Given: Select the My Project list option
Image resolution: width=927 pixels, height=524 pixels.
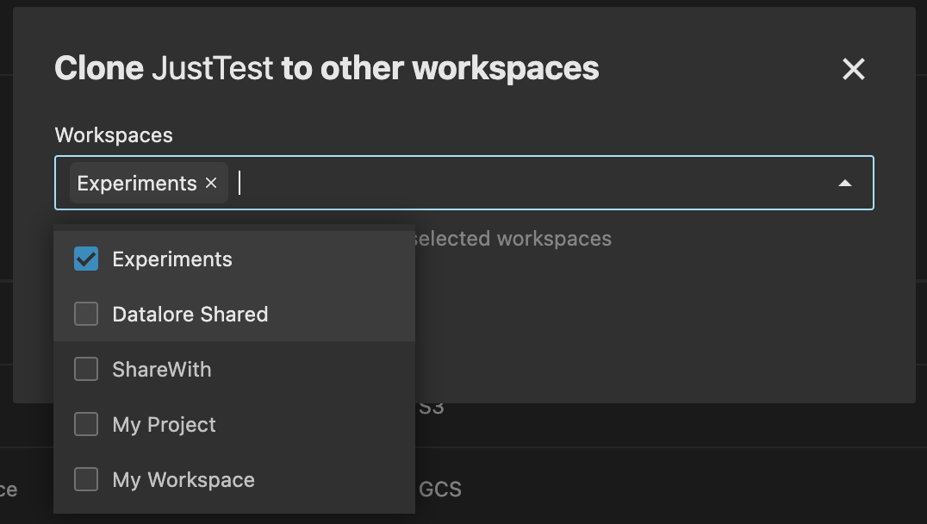Looking at the screenshot, I should pos(164,424).
